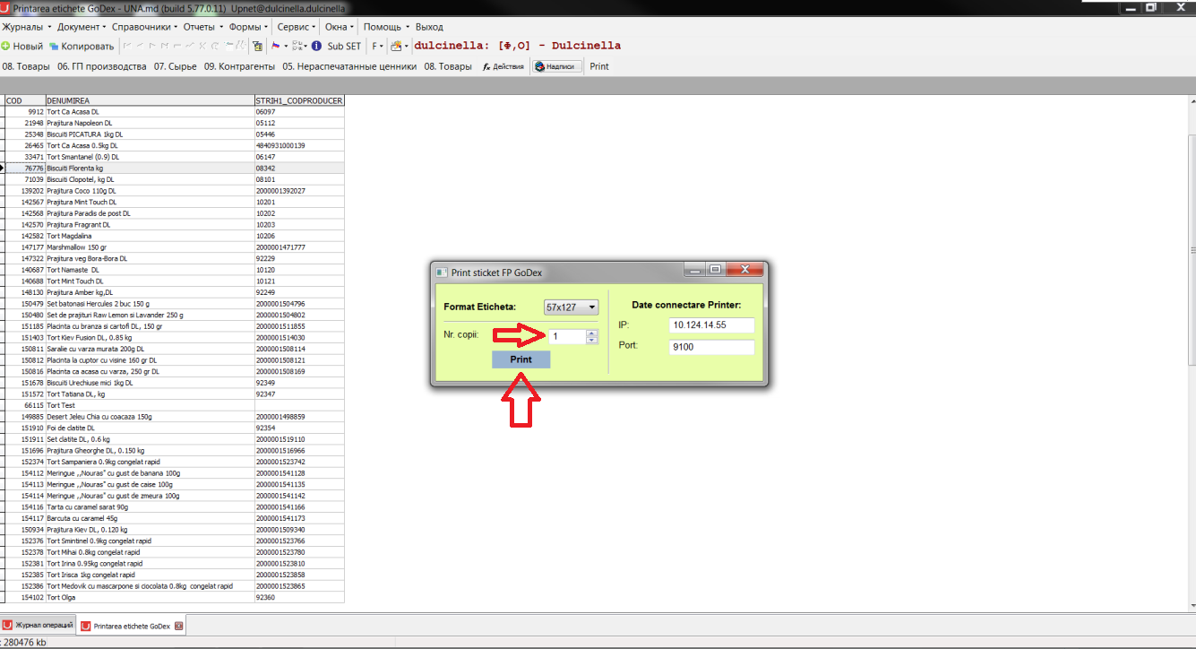Click the paint palette icon in toolbar
The image size is (1196, 649).
pos(396,46)
